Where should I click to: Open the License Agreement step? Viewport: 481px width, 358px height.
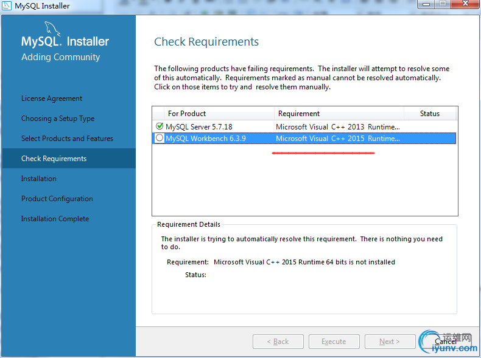(52, 98)
